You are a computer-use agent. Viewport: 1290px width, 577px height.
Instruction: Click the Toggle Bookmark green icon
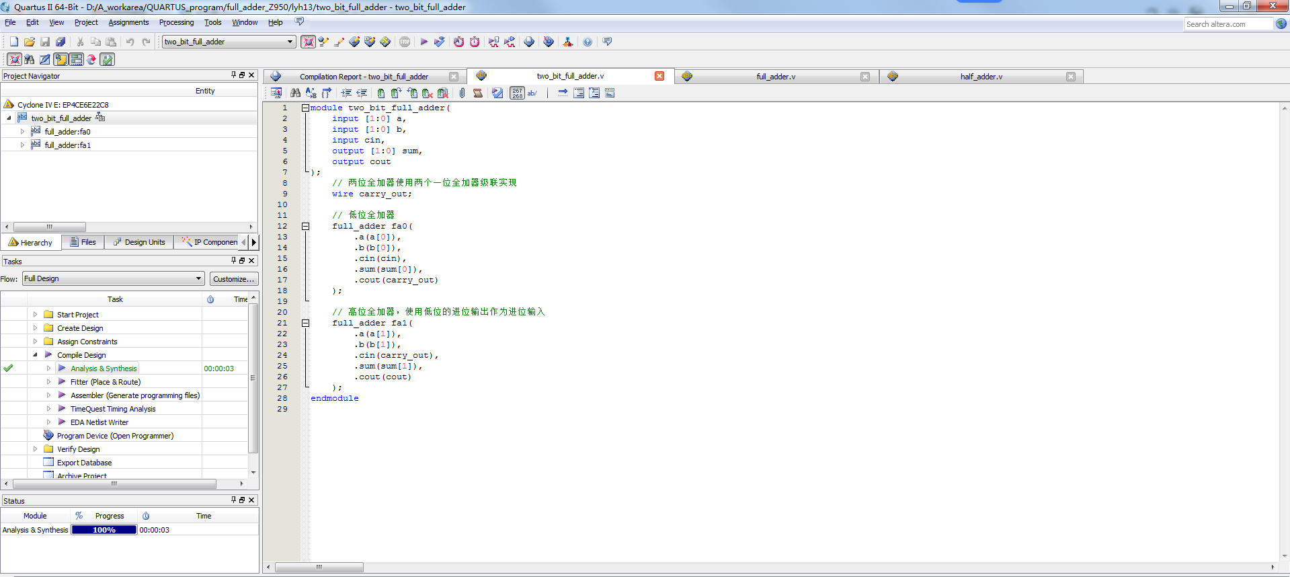coord(381,93)
